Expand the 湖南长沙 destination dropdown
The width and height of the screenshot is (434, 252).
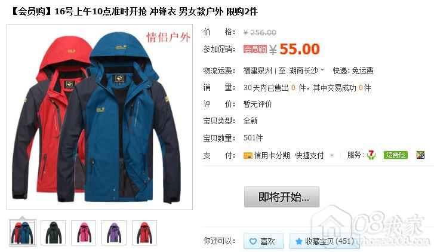pyautogui.click(x=322, y=70)
